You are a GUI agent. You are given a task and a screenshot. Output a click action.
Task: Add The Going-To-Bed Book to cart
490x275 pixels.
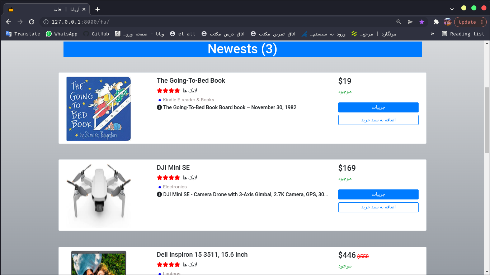(378, 120)
